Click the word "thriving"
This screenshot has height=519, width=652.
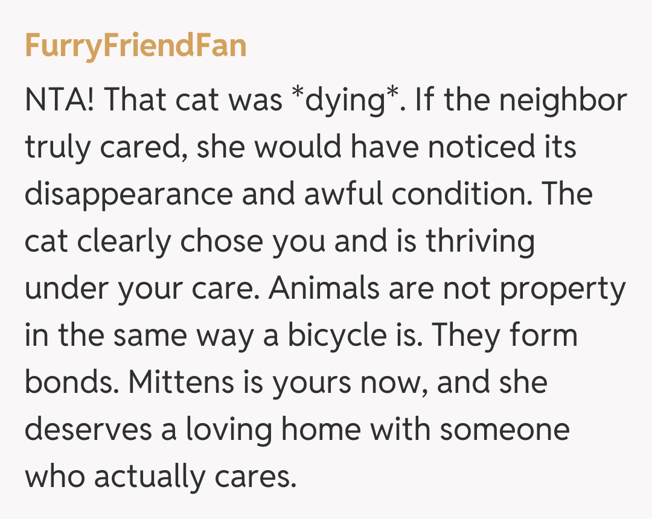481,241
